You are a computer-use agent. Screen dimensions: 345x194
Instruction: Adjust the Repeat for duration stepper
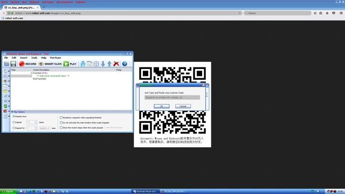point(36,128)
